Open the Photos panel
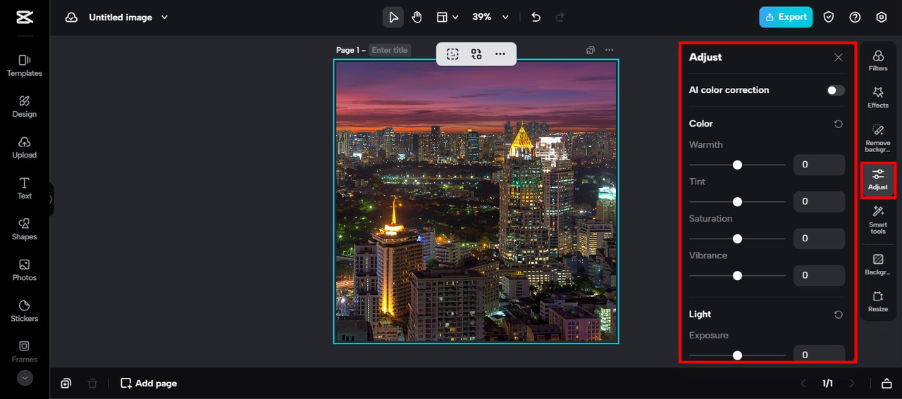 click(25, 270)
